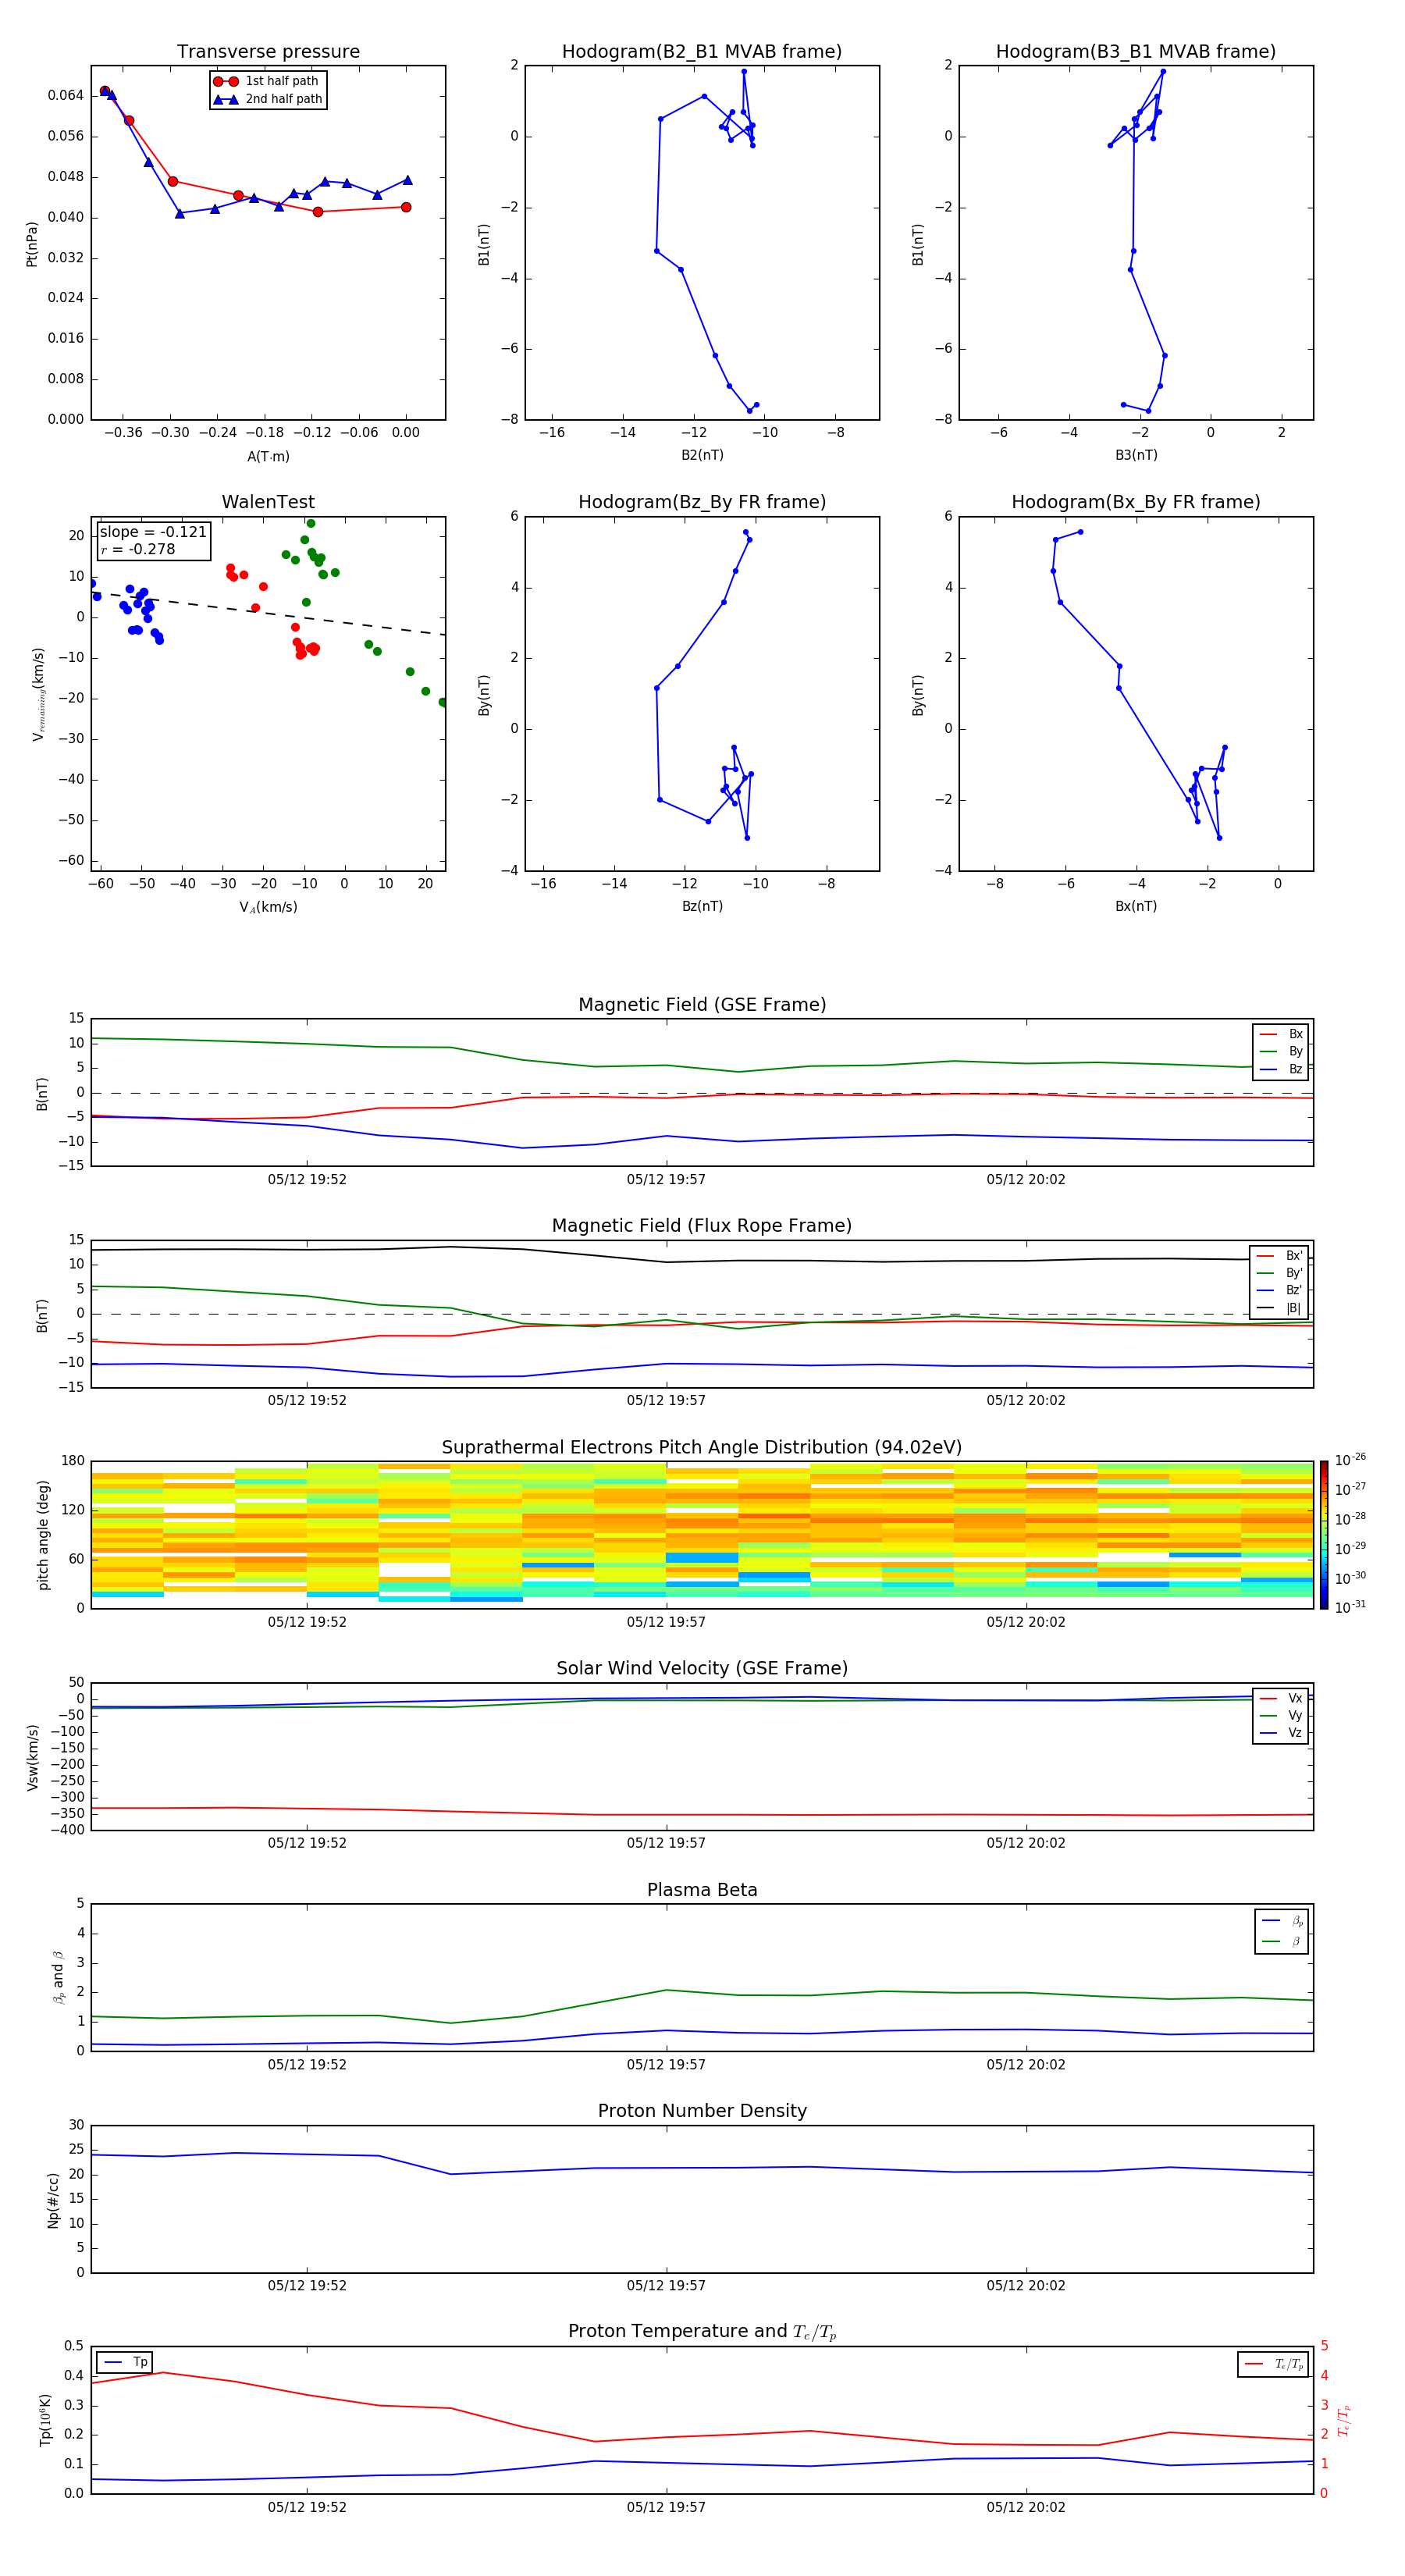Click 'pitch angle (deg)' axis label

pos(43,1535)
